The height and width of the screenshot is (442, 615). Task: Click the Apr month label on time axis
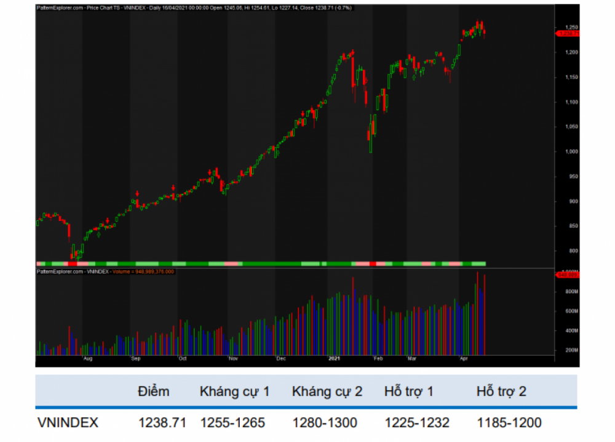pyautogui.click(x=462, y=358)
